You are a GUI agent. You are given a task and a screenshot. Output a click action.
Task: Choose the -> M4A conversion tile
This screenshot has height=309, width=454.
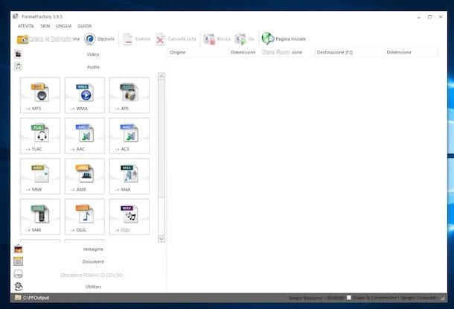point(130,176)
